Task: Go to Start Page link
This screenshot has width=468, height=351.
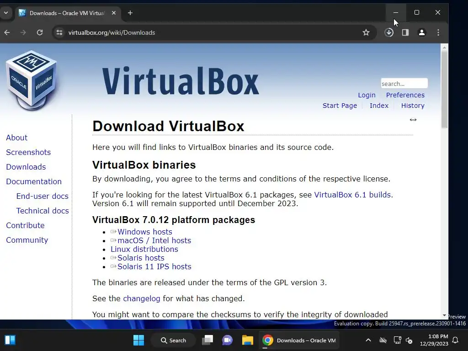Action: pyautogui.click(x=340, y=106)
